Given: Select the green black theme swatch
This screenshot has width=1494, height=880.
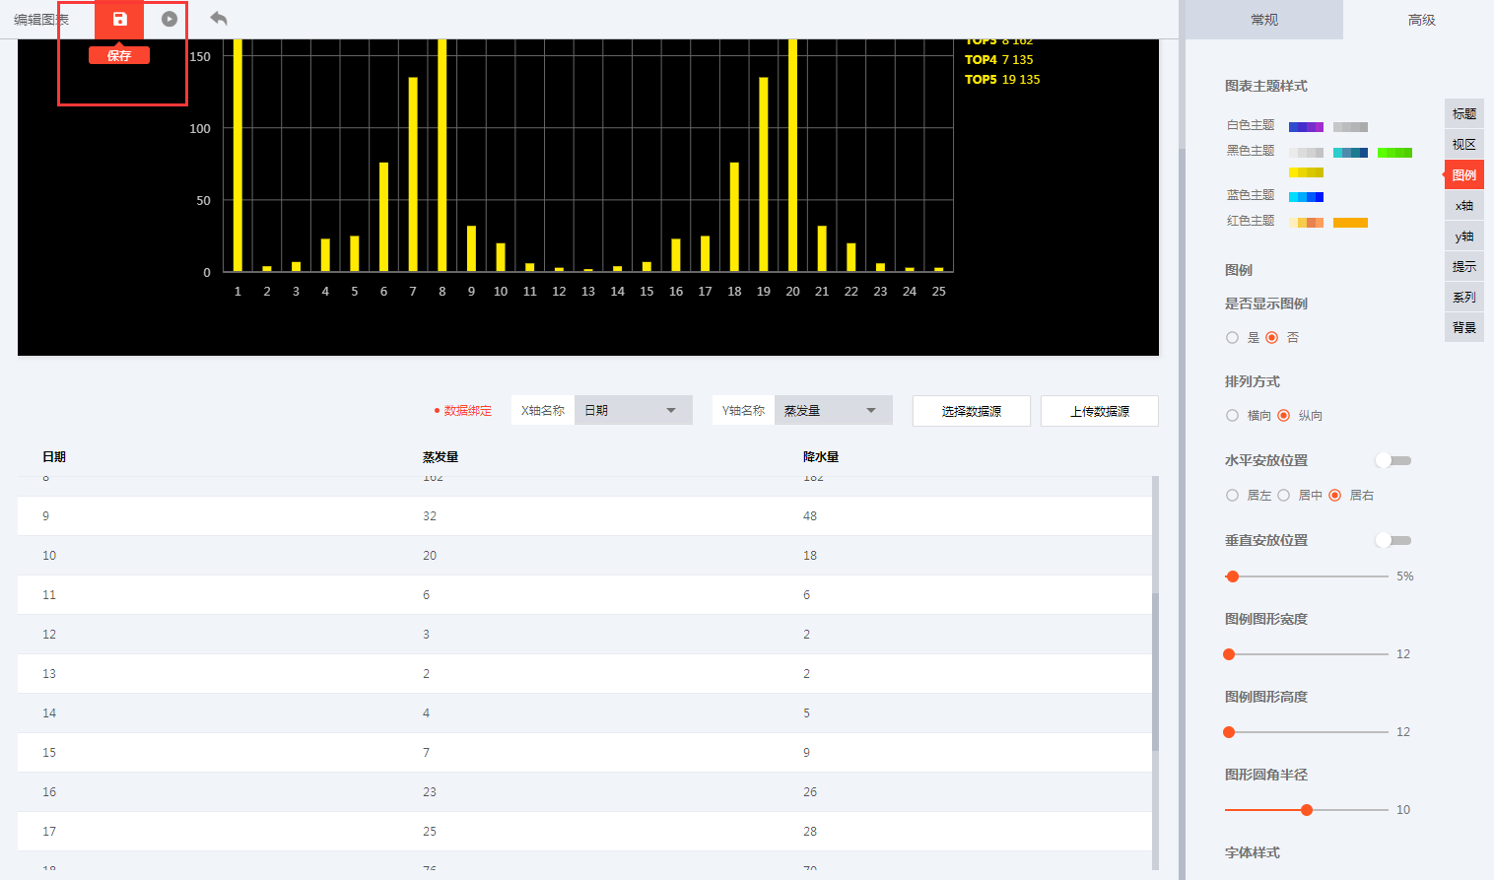Looking at the screenshot, I should (x=1394, y=153).
